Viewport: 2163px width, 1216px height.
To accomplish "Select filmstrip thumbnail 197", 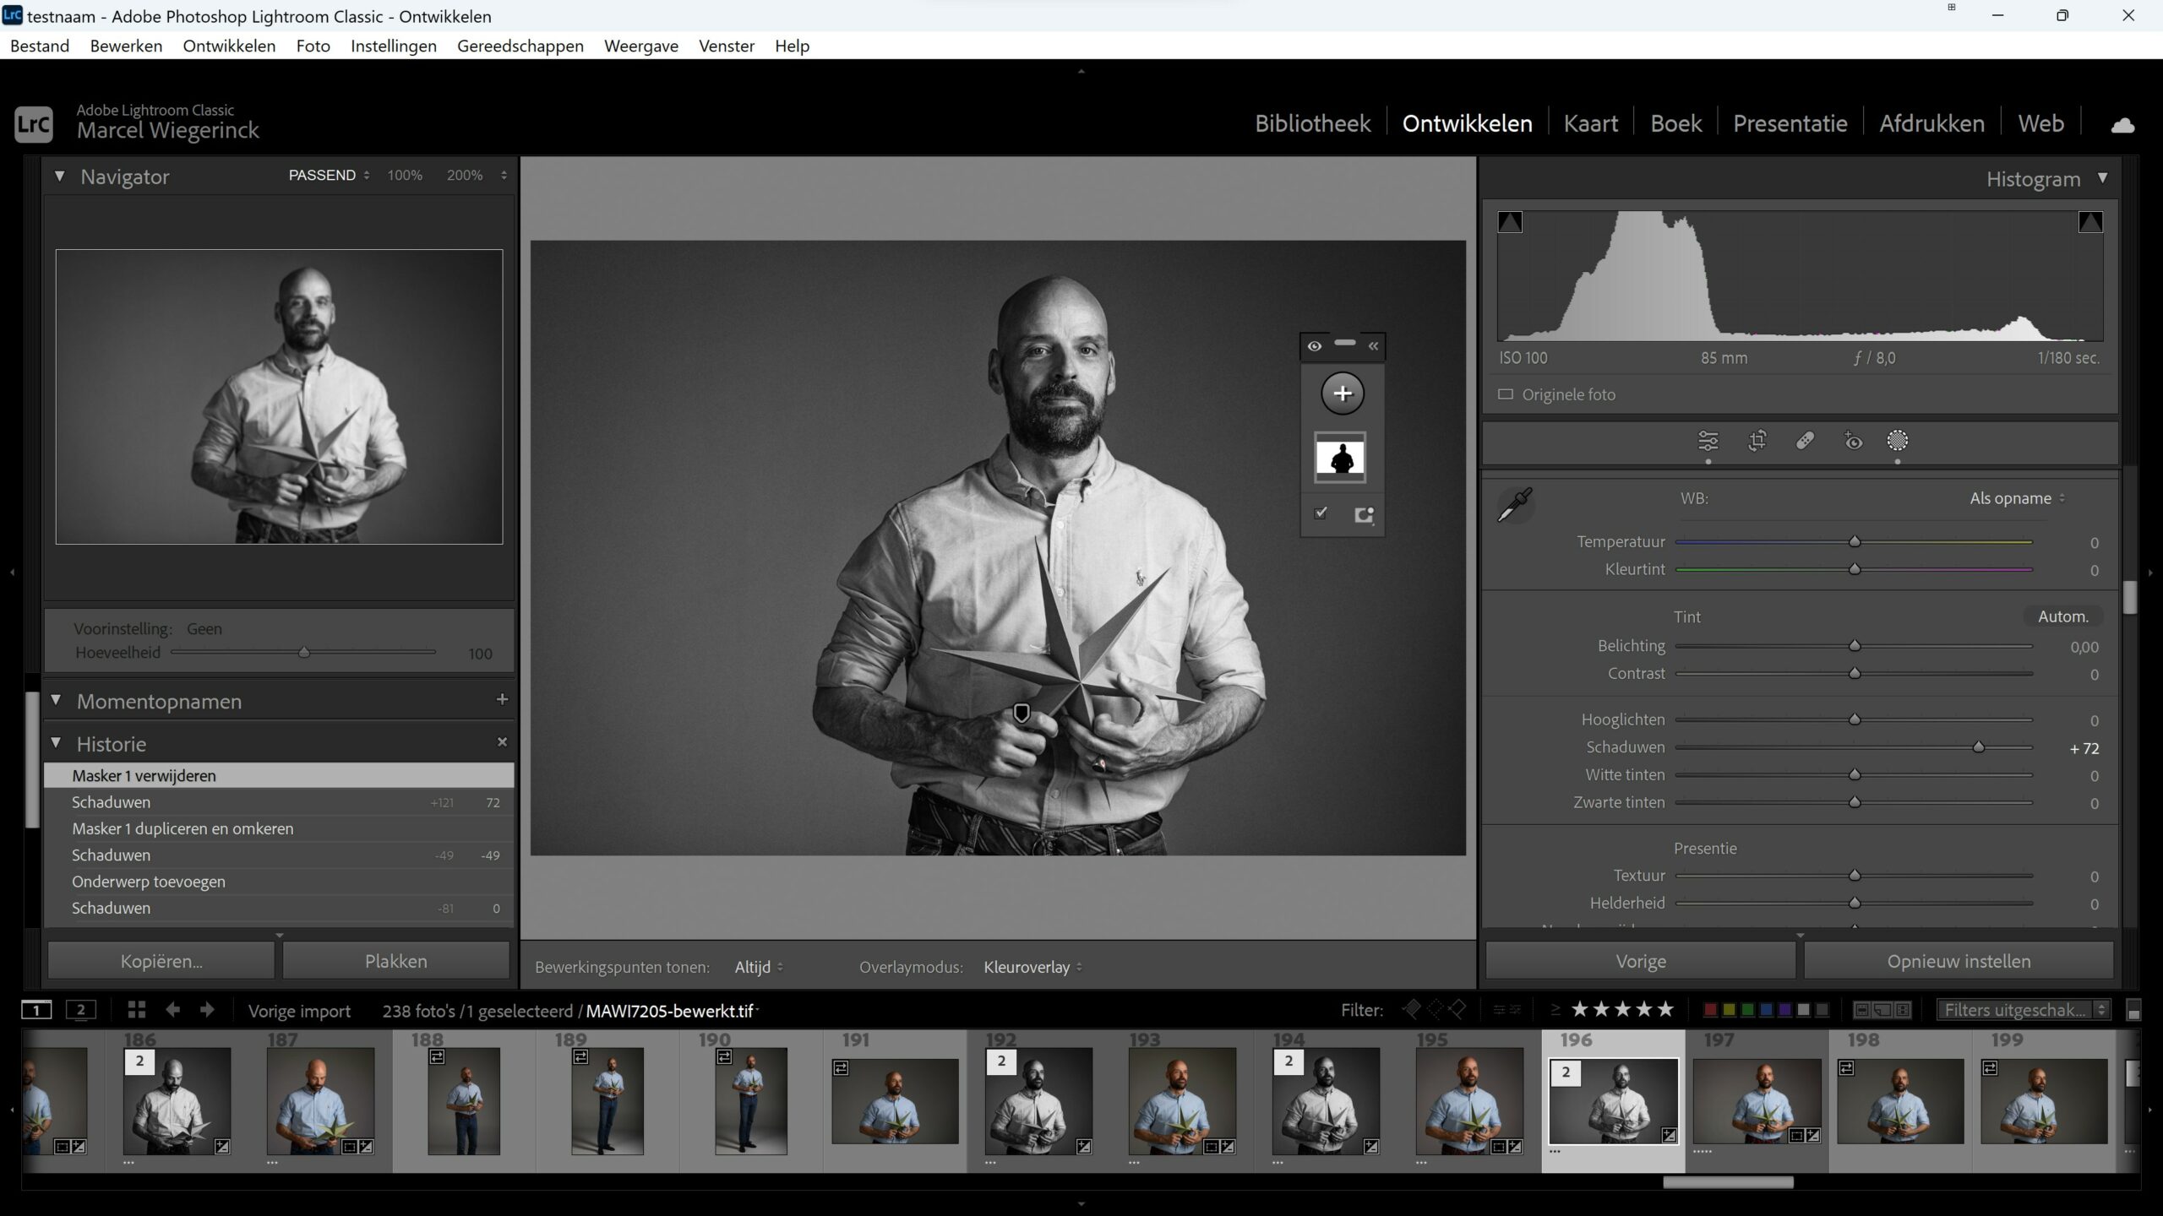I will click(1757, 1101).
